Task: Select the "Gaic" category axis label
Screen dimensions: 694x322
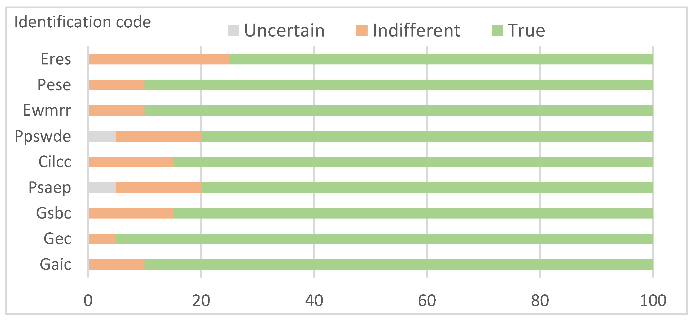Action: (x=56, y=265)
